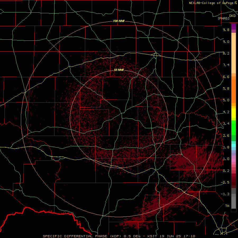This screenshot has height=238, width=238.
Task: Click the pink band of the color scale
Action: (x=234, y=160)
